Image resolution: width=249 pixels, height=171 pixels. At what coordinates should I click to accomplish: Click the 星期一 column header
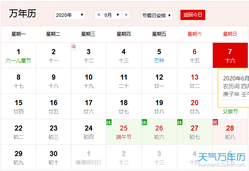coord(19,34)
